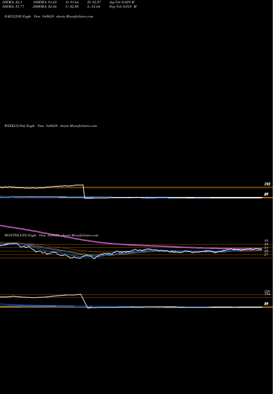Click the DAILY(250) chart title
Screen dimensions: 273x394
point(49,16)
